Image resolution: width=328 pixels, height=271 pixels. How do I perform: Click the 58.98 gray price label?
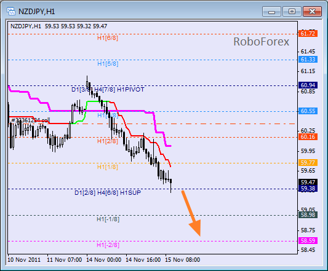pos(308,214)
